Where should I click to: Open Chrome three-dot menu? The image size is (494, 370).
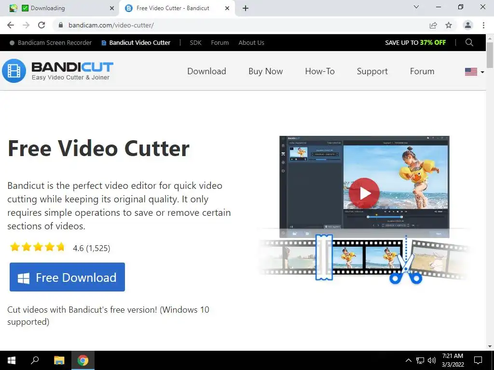[x=483, y=25]
